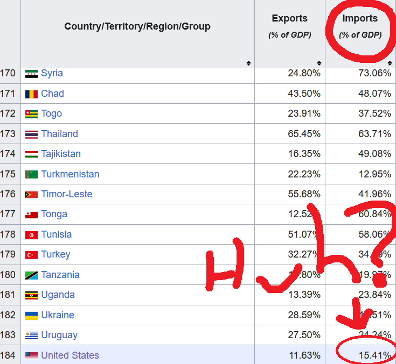Viewport: 396px width, 364px height.
Task: Open the Tajikistan link
Action: click(61, 154)
